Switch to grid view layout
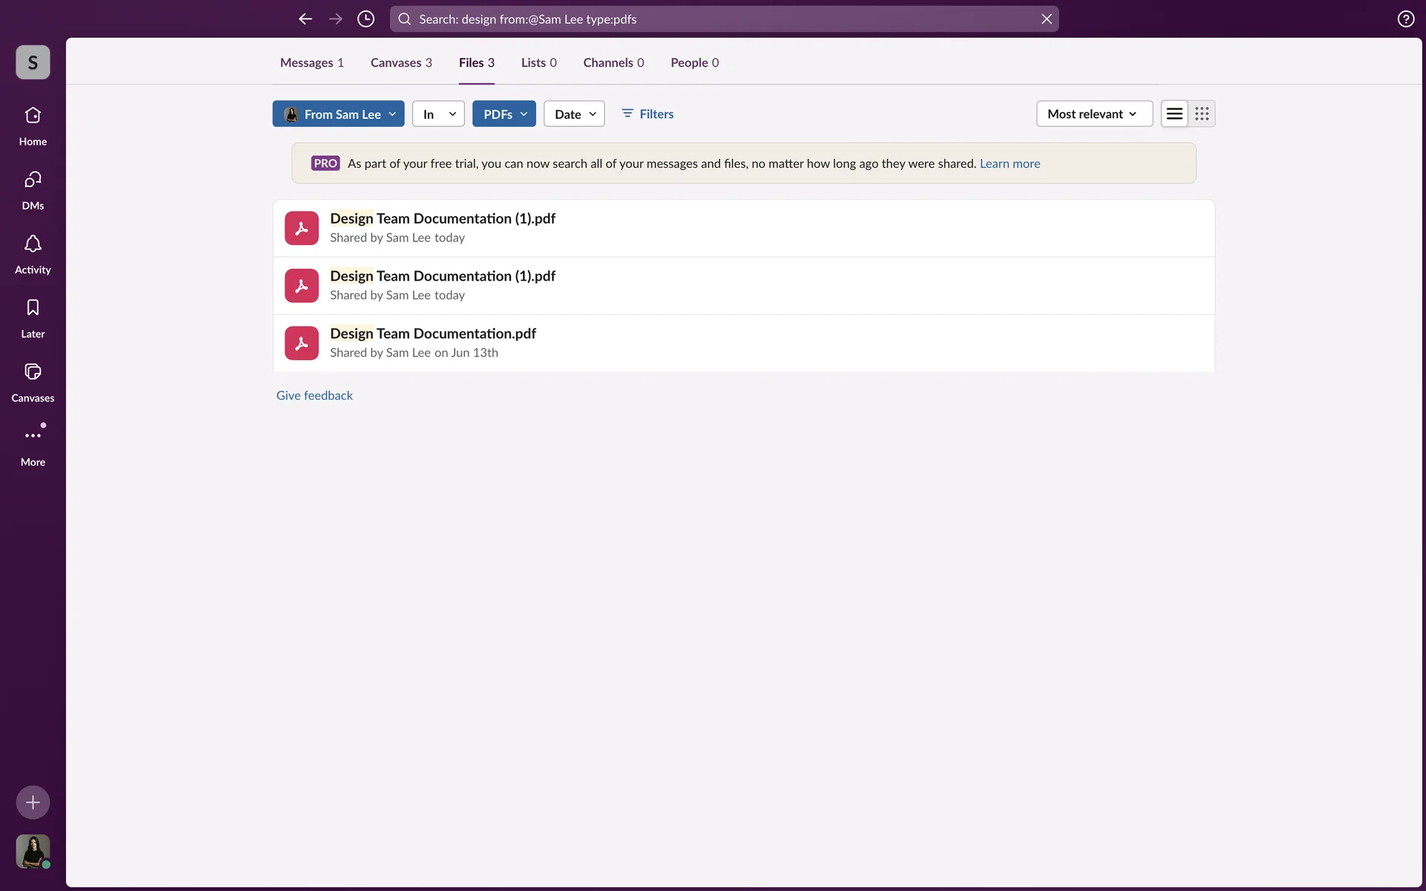Viewport: 1426px width, 891px height. (x=1202, y=114)
